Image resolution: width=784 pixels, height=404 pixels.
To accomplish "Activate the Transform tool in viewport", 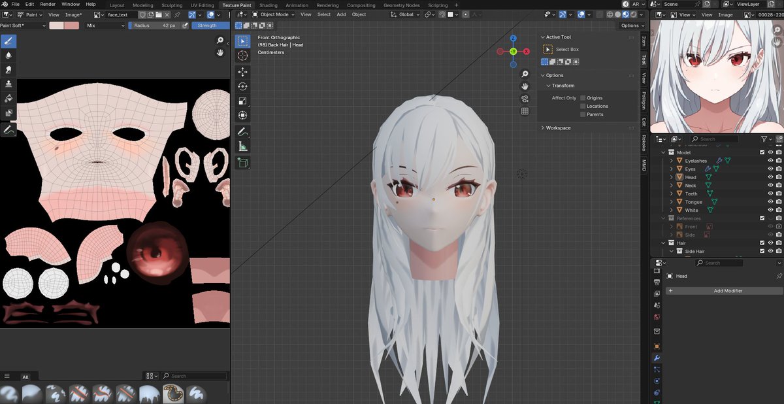I will (x=242, y=115).
